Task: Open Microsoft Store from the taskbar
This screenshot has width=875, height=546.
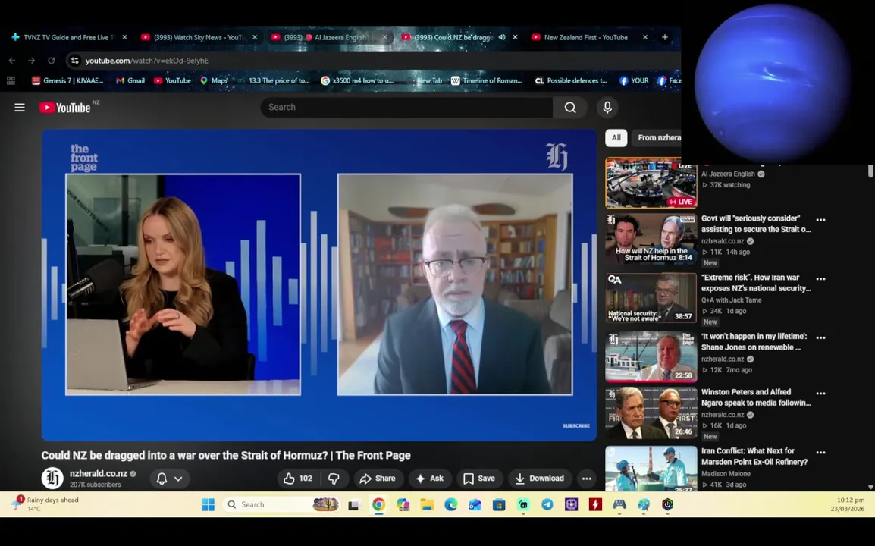Action: tap(499, 505)
